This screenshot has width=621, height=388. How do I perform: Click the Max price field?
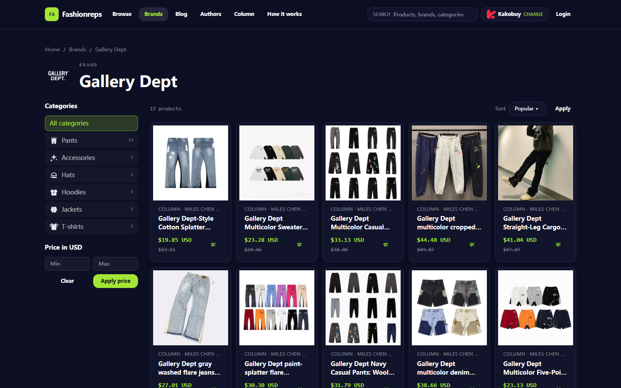(116, 264)
